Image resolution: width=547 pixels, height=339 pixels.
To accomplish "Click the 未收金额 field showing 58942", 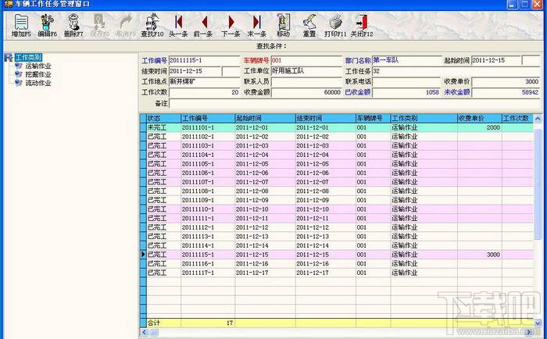I will 506,92.
